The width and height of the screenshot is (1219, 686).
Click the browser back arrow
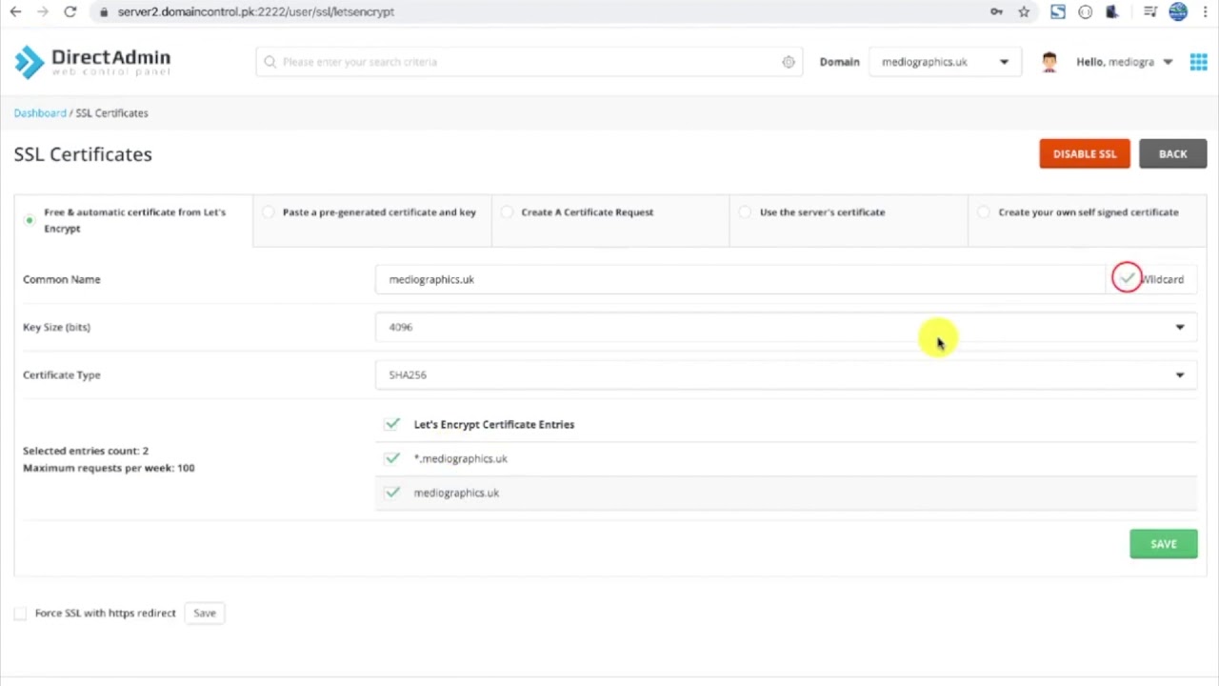(15, 11)
